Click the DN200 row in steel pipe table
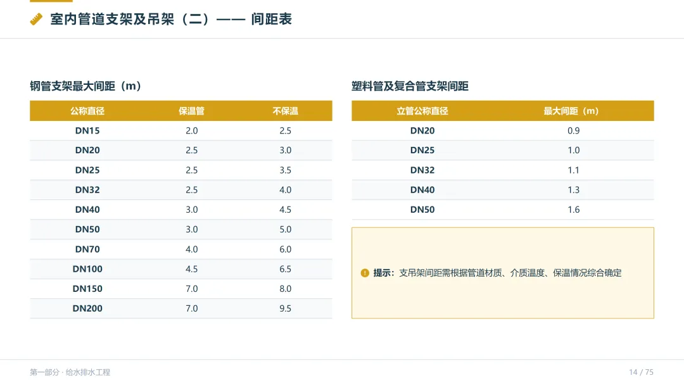Viewport: 684px width, 385px height. (x=181, y=309)
